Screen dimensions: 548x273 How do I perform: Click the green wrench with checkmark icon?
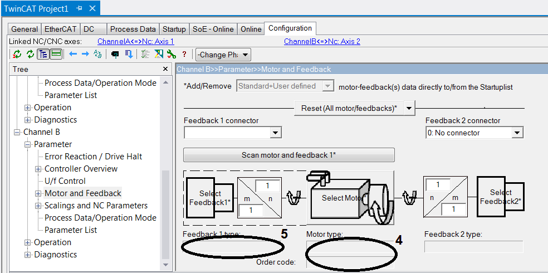tap(172, 55)
